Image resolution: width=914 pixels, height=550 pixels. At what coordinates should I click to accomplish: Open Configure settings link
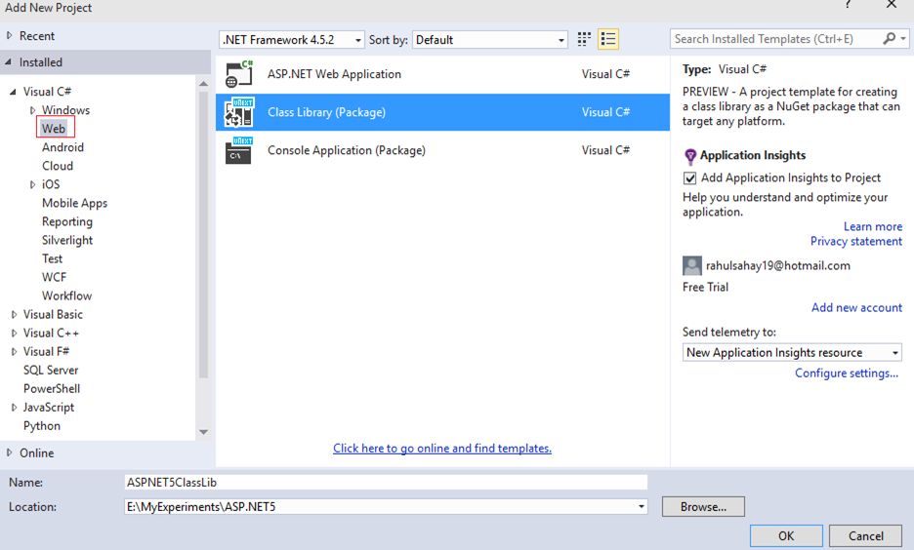pos(847,373)
